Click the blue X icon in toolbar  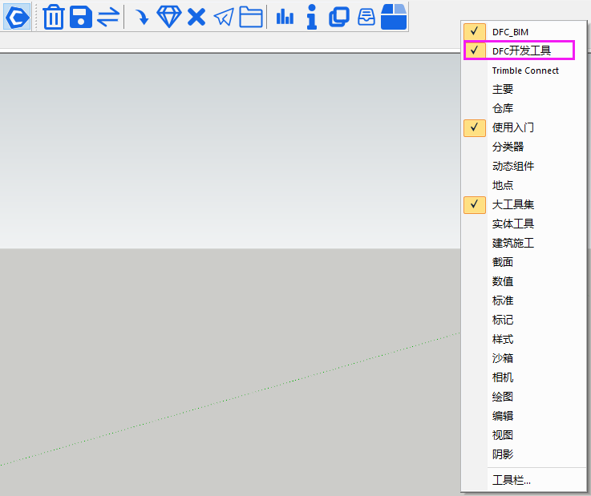tap(196, 17)
